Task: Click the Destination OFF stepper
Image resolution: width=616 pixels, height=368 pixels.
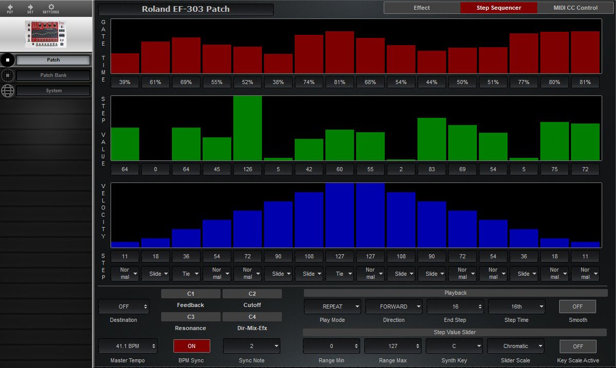Action: click(x=124, y=306)
